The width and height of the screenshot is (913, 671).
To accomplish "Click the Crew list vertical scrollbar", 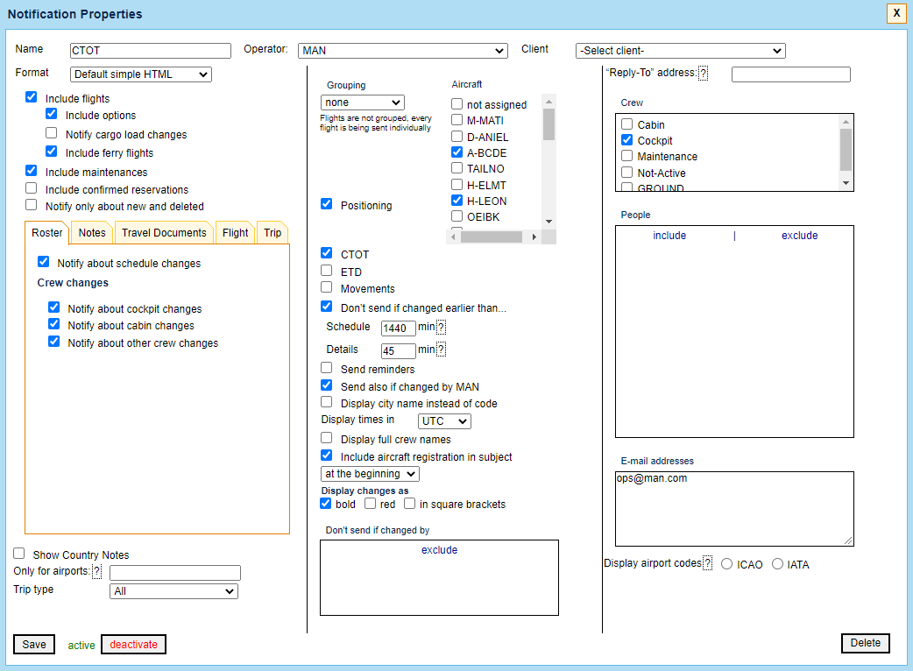I will tap(846, 150).
